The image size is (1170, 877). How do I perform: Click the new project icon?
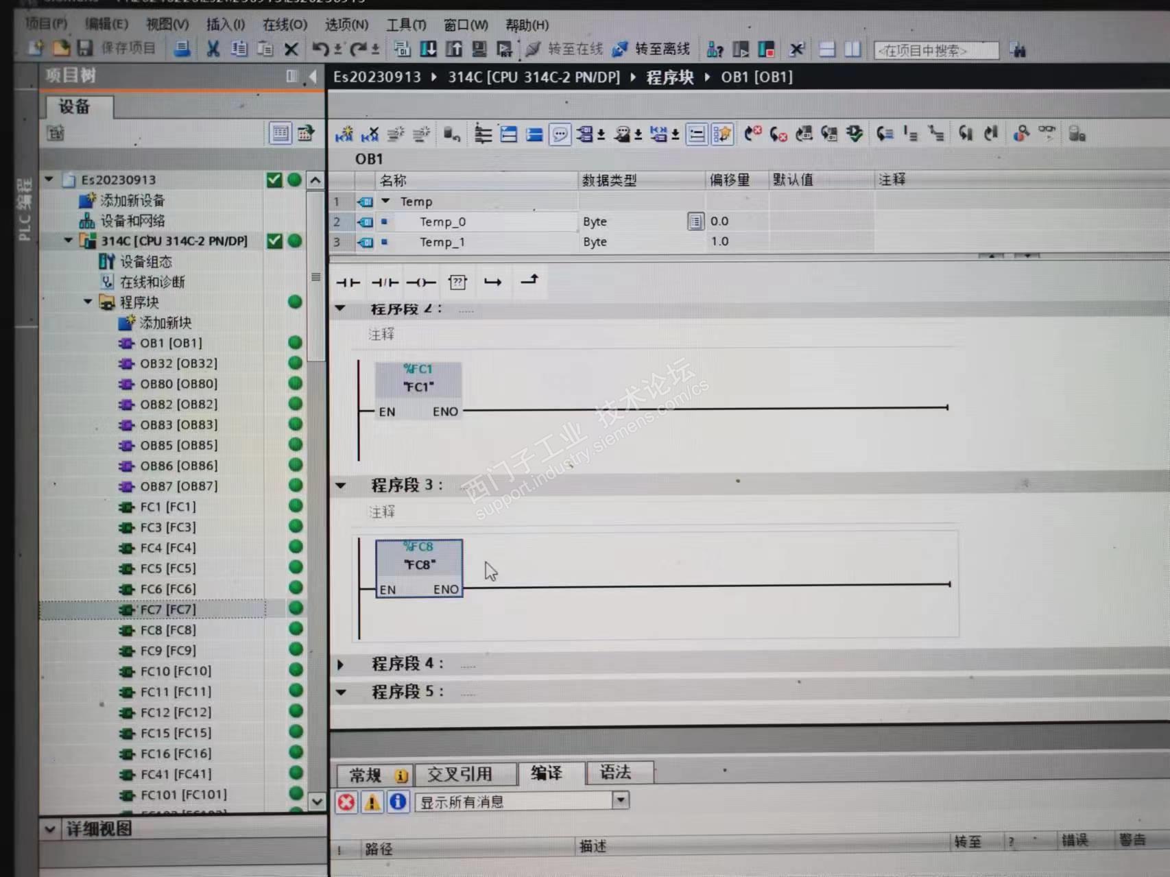35,48
